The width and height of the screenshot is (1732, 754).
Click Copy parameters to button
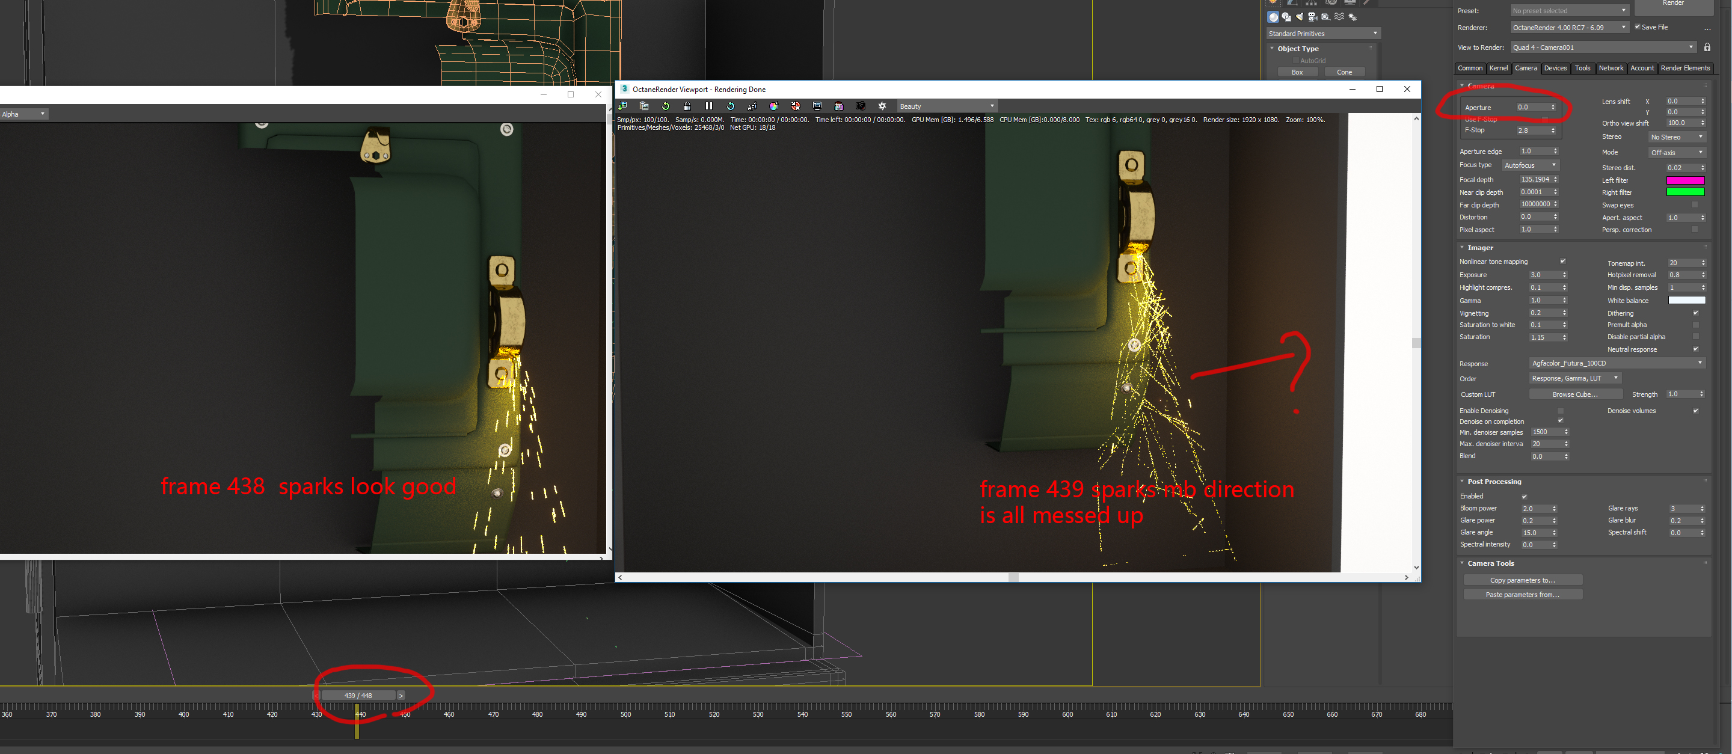coord(1522,580)
